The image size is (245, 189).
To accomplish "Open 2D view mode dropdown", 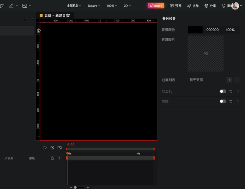I will pos(127,6).
